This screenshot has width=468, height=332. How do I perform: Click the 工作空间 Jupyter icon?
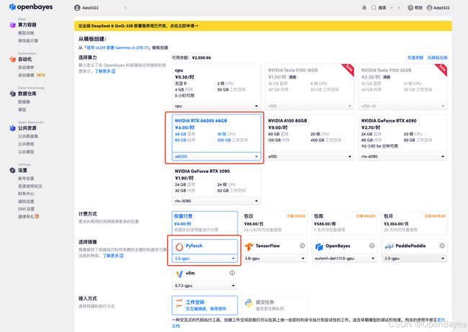point(179,303)
